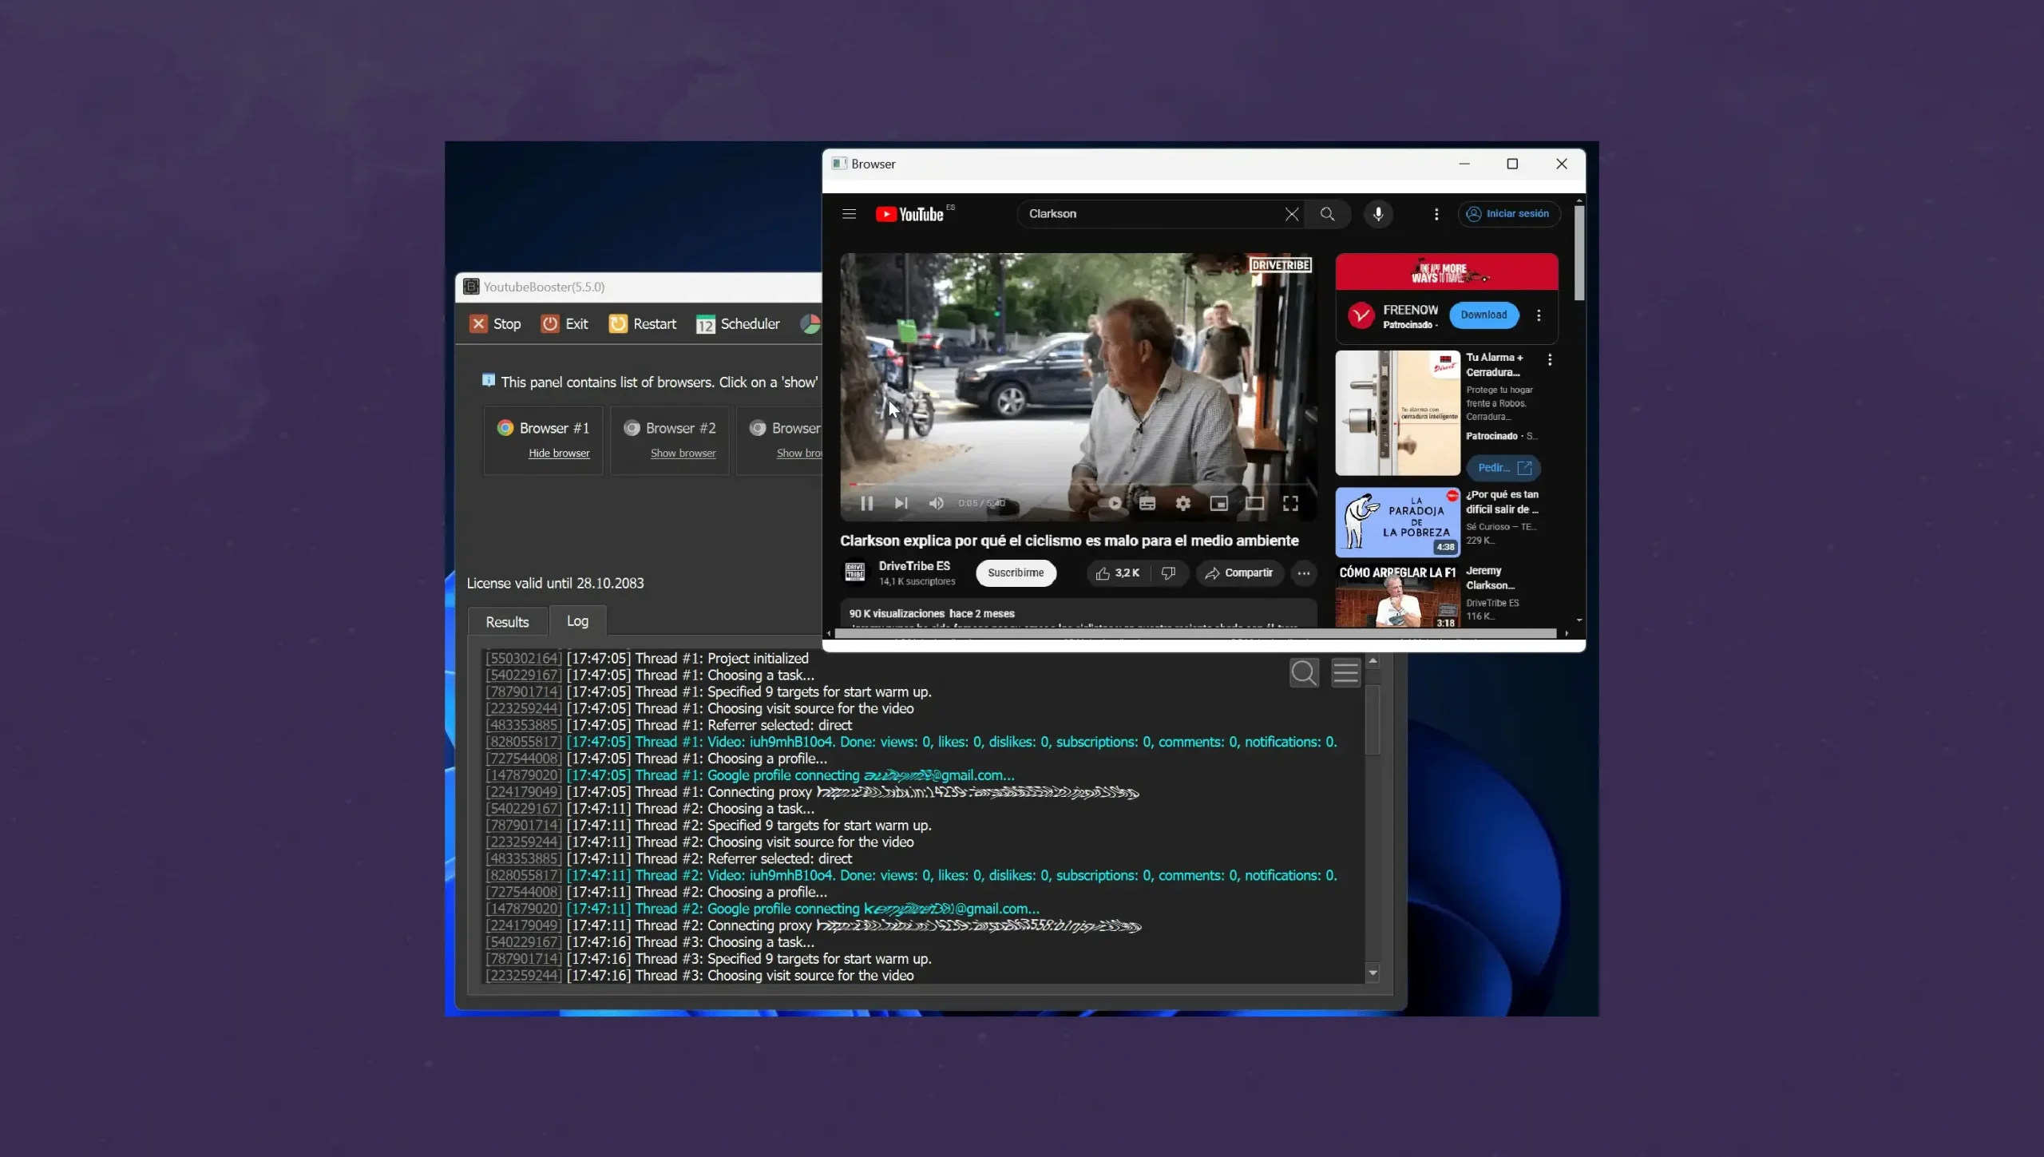
Task: Clear the YouTube search text
Action: (1291, 214)
